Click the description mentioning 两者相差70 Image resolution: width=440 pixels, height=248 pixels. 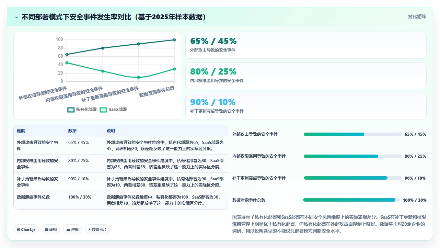(163, 200)
